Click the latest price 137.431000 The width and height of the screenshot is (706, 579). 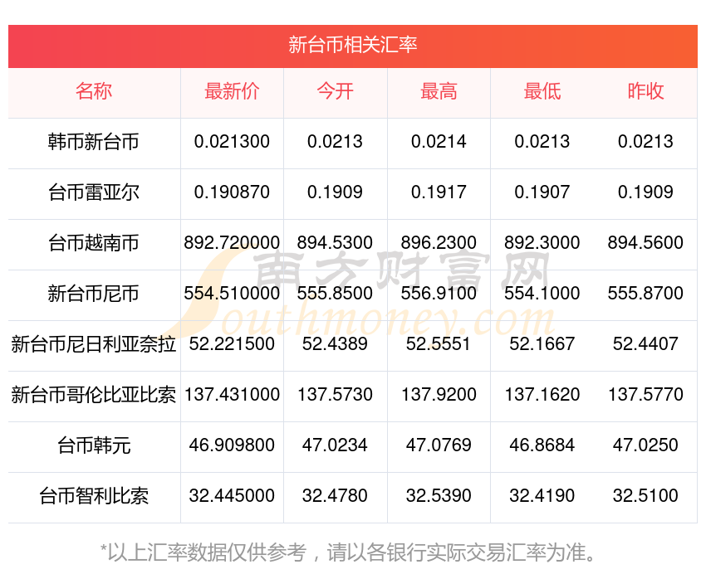click(x=232, y=395)
